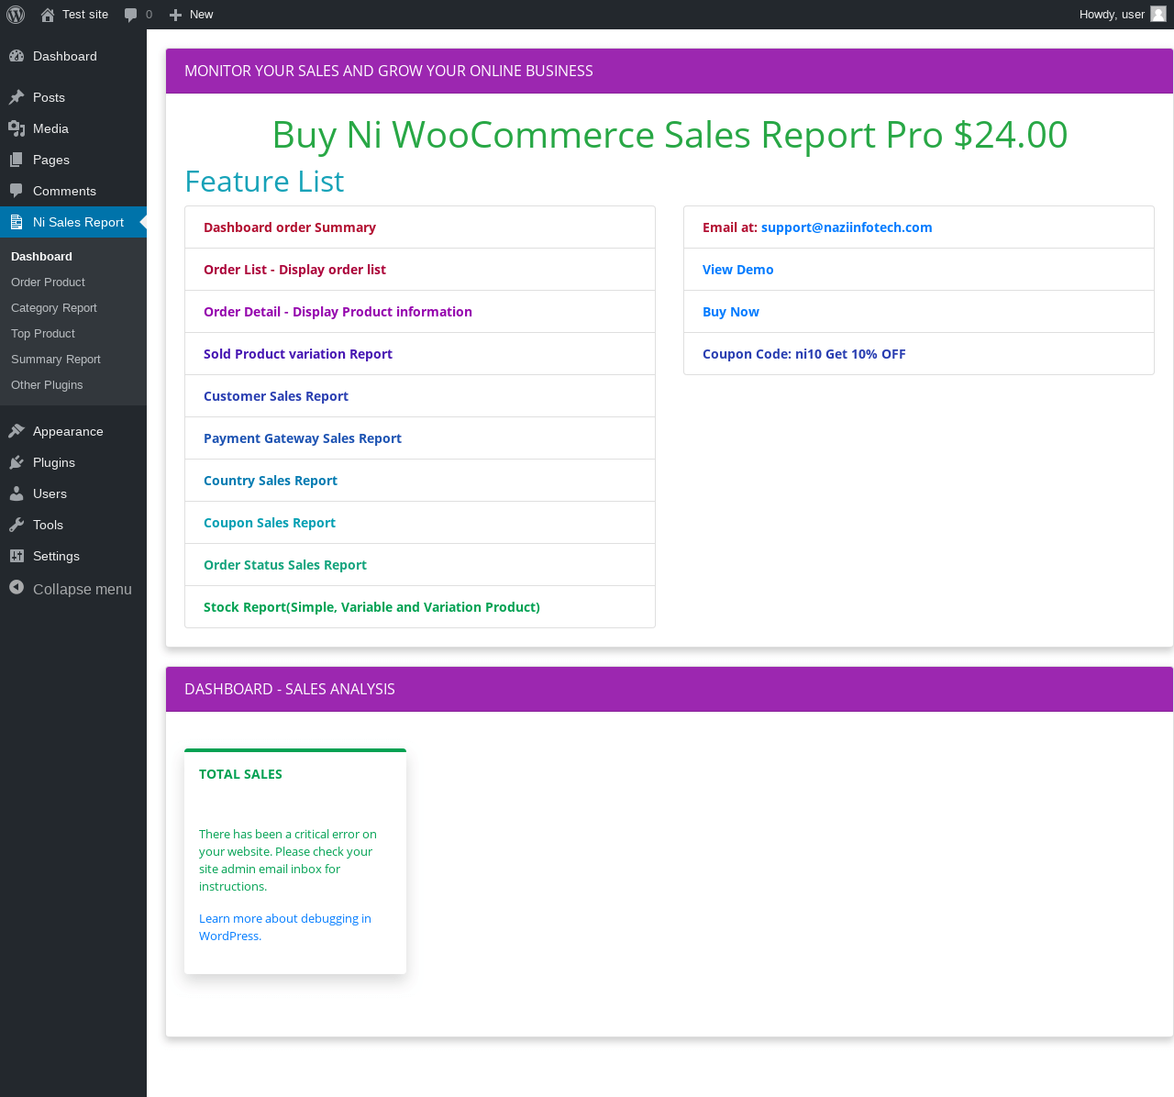Click the Plugins plug icon
The image size is (1174, 1097).
(17, 462)
